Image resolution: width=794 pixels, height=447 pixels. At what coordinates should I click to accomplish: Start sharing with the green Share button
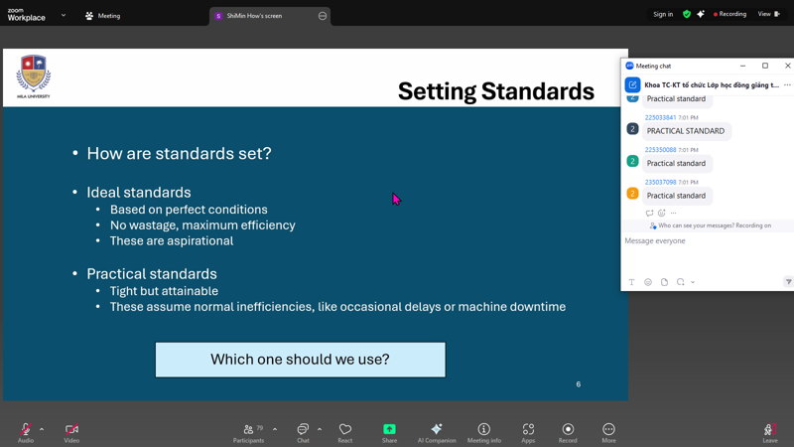(389, 430)
